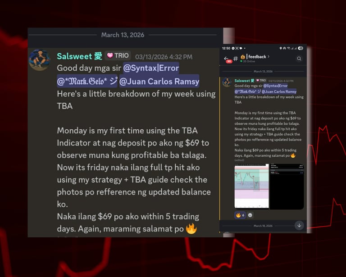Viewport: 346px width, 277px height.
Task: Click the 03/13/2026 4:32 PM timestamp
Action: coord(164,57)
